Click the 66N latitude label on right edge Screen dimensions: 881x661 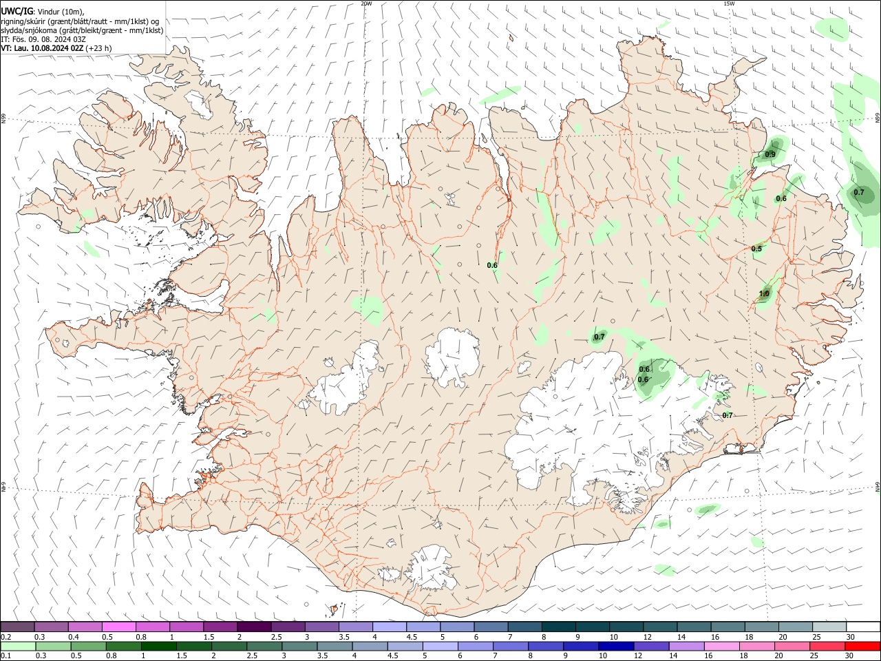[878, 118]
